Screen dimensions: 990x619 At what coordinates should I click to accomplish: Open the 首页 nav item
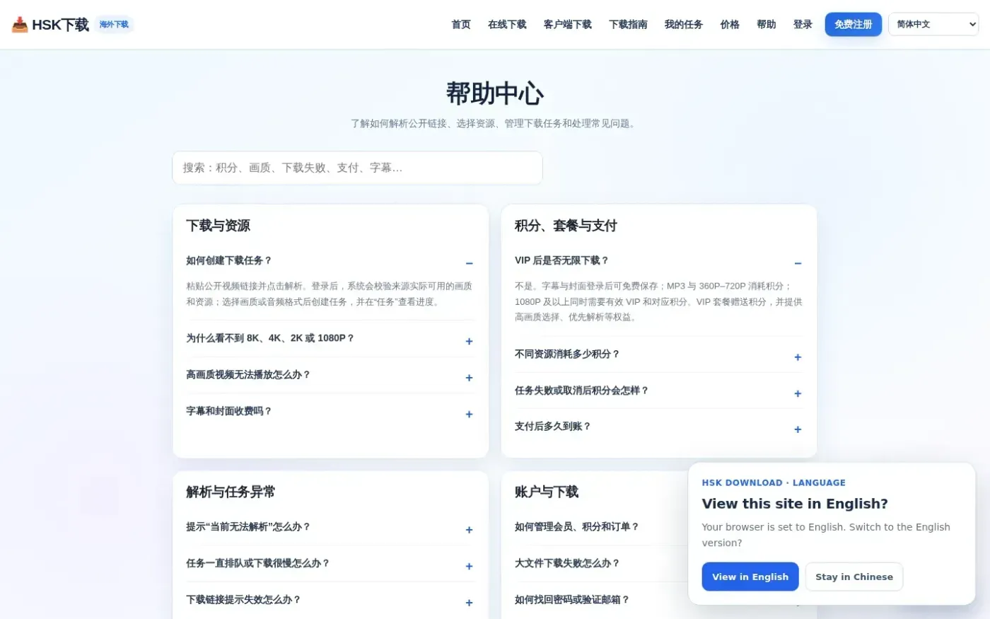[x=461, y=25]
